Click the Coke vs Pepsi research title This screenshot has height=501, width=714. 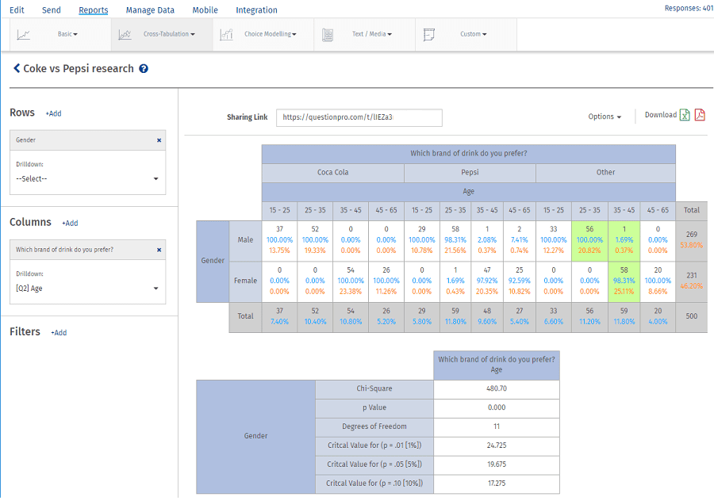79,69
